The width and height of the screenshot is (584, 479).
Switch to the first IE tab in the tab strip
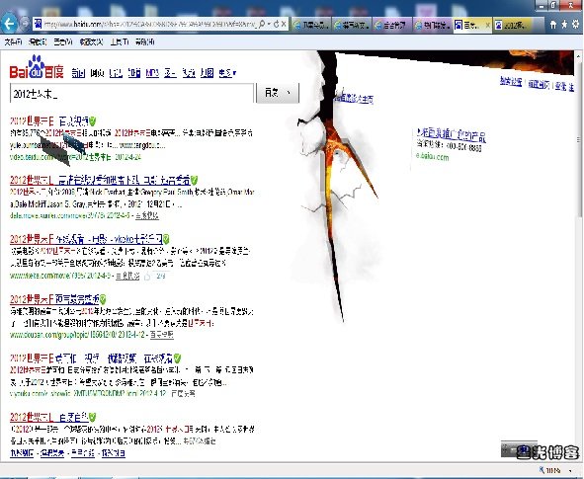click(x=311, y=25)
